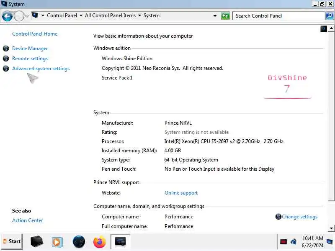The width and height of the screenshot is (335, 251).
Task: Click red flag tray icon
Action: click(x=283, y=242)
